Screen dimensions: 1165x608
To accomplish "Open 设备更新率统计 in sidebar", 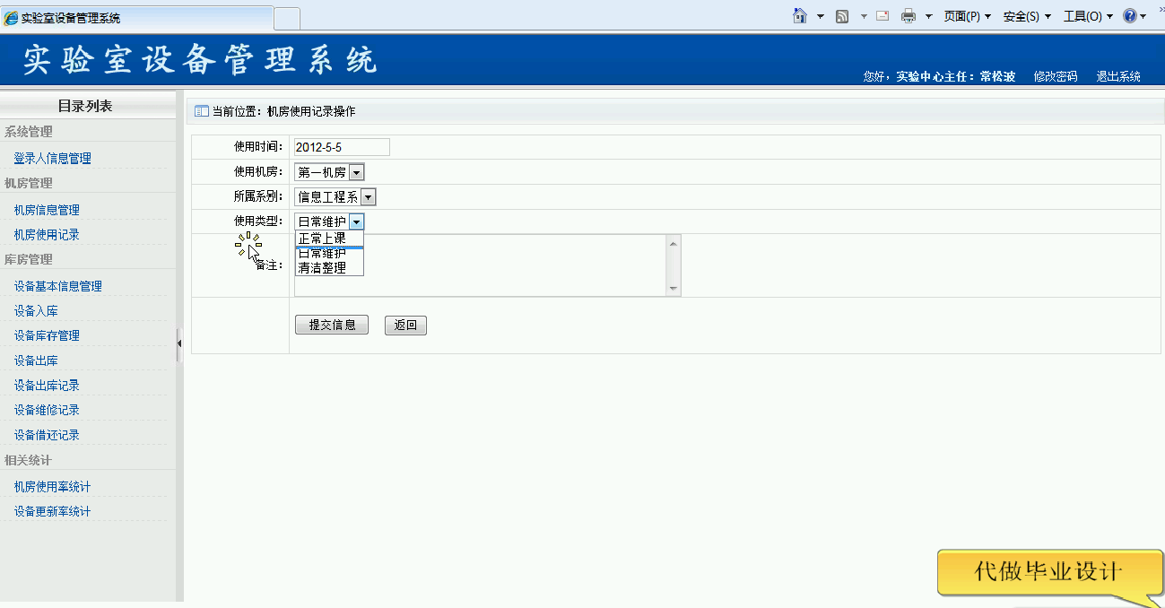I will pos(53,511).
